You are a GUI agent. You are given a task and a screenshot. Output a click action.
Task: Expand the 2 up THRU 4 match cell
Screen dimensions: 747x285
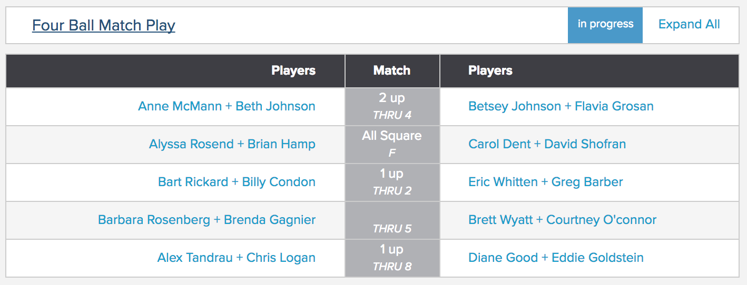point(392,107)
